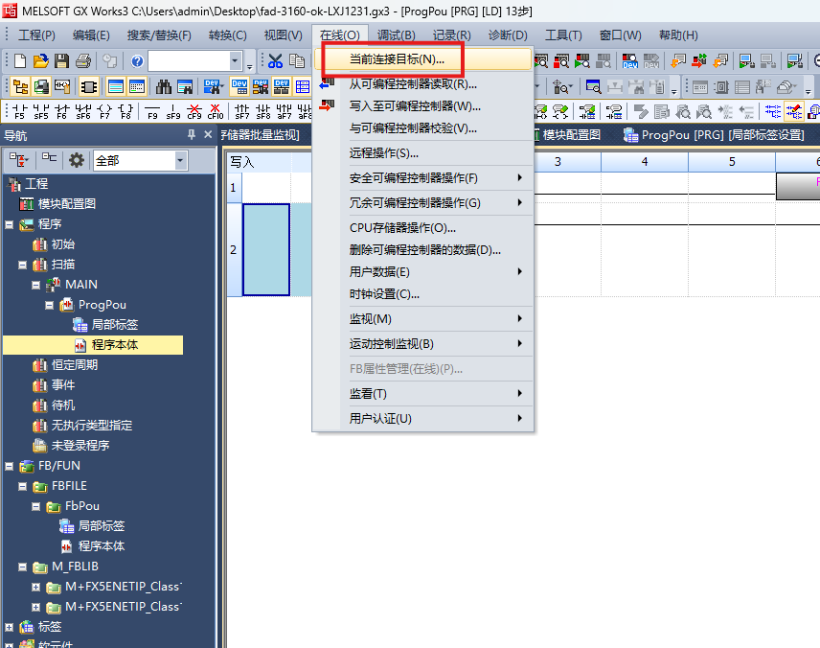Delete vertical line cF10 icon
The height and width of the screenshot is (648, 820).
tap(216, 111)
